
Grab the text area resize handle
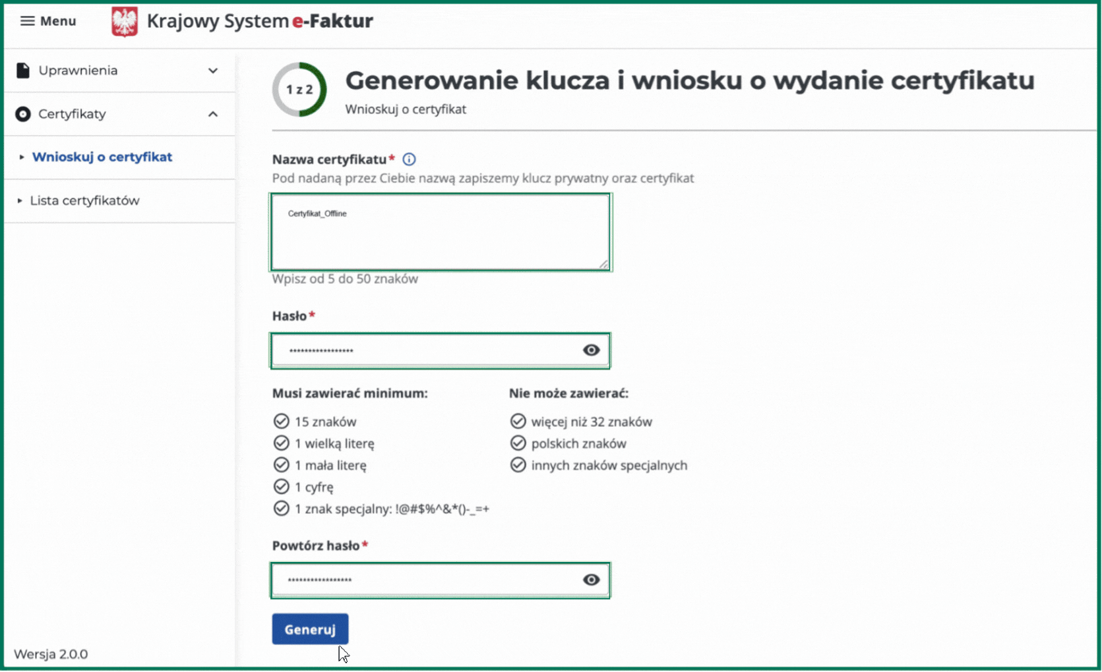click(x=603, y=264)
